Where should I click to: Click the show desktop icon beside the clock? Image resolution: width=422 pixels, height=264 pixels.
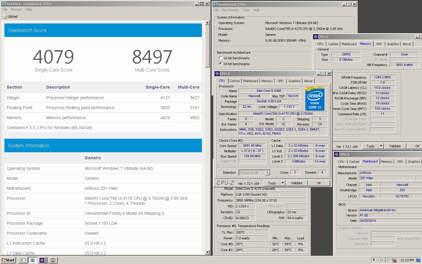(419, 260)
